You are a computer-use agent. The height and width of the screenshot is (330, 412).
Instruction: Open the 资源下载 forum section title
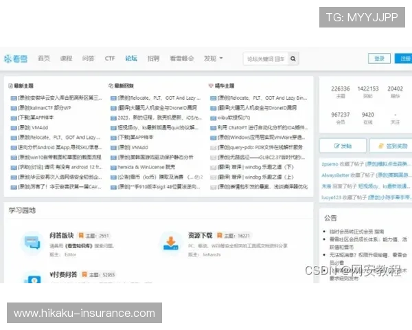click(201, 235)
